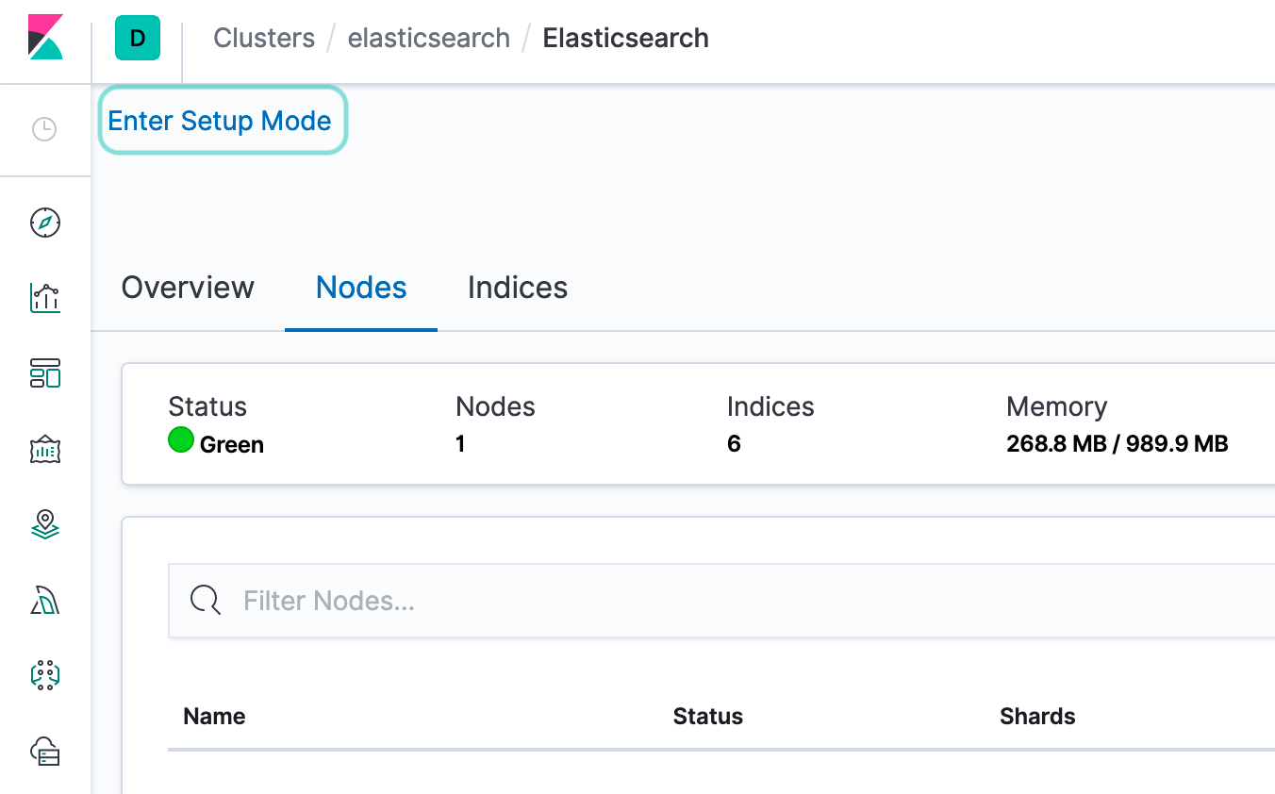
Task: Sort by Name column header
Action: coord(214,717)
